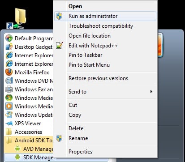Click the XPS Viewer icon
The height and width of the screenshot is (162, 185).
click(x=9, y=124)
